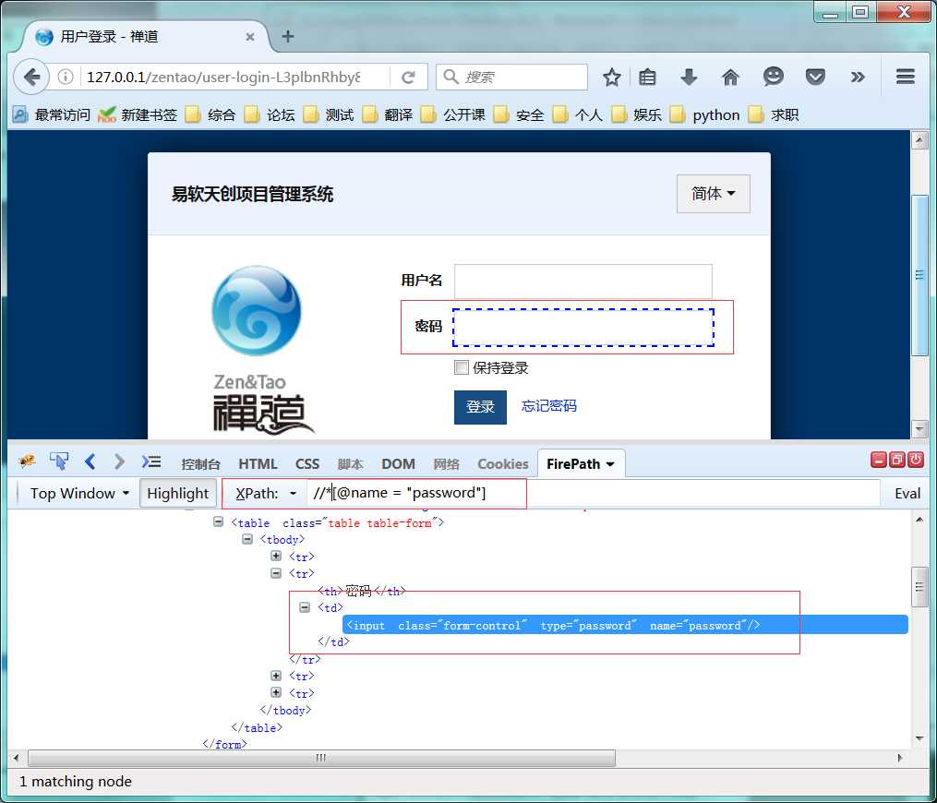
Task: Reload the page with the refresh icon
Action: (x=408, y=78)
